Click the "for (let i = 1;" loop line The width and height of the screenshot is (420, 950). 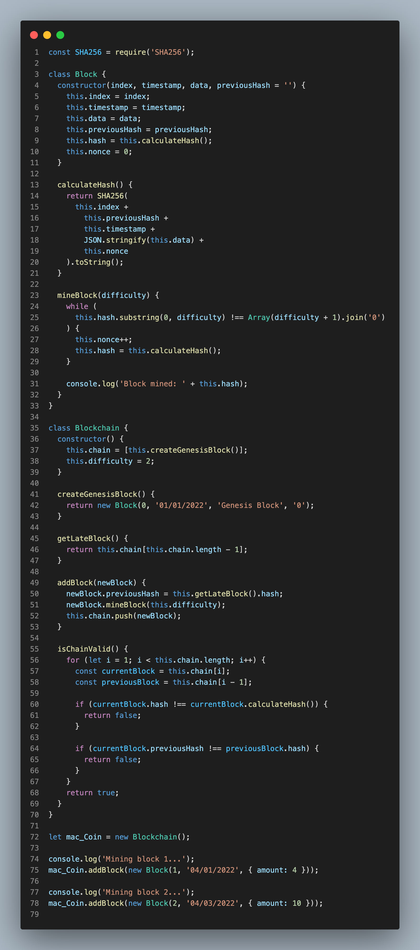166,660
